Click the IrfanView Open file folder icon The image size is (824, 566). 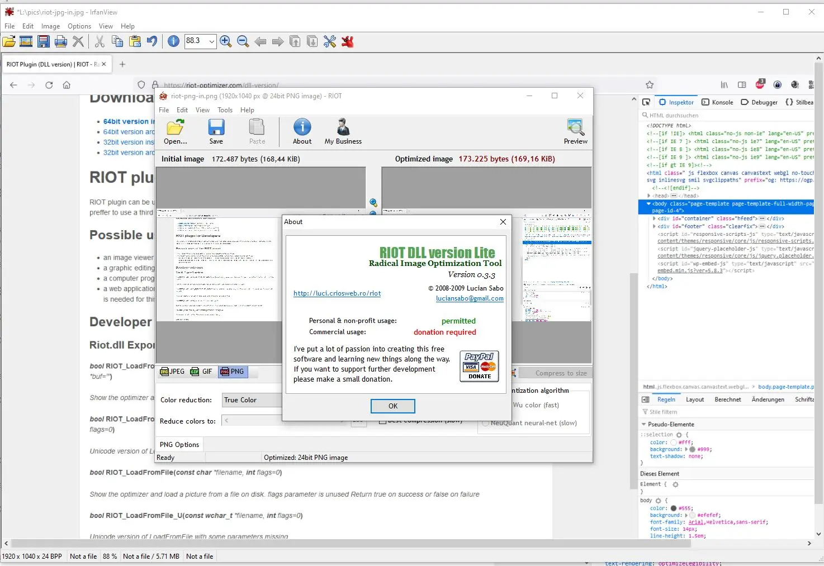click(x=9, y=41)
